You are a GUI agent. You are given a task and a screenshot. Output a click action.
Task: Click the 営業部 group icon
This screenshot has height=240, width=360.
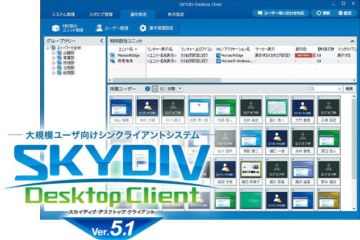[x=59, y=58]
